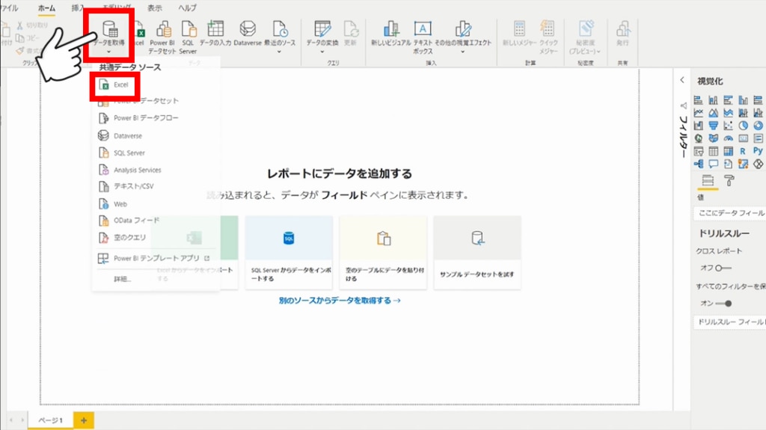Screen dimensions: 766x430
Task: Open the データを取得 dropdown arrow
Action: [x=108, y=52]
